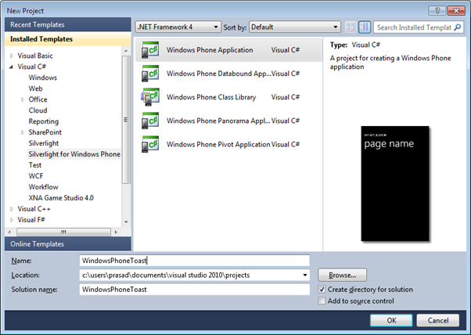Select the Windows Phone Databound Application icon
471x335 pixels.
pyautogui.click(x=150, y=74)
